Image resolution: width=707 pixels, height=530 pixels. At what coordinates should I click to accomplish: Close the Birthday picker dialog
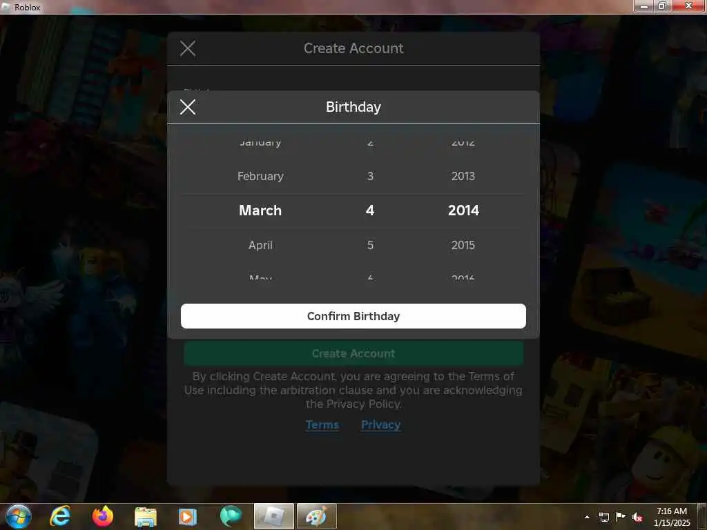click(188, 107)
